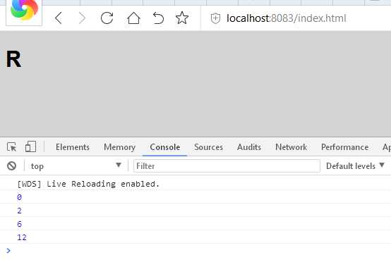Click the browser logo icon

tap(24, 11)
